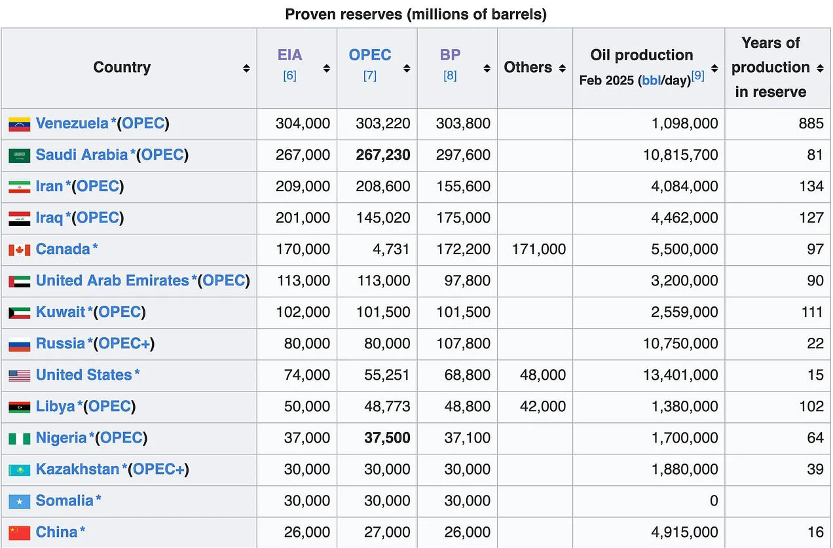Click the Venezuela flag icon

point(19,124)
